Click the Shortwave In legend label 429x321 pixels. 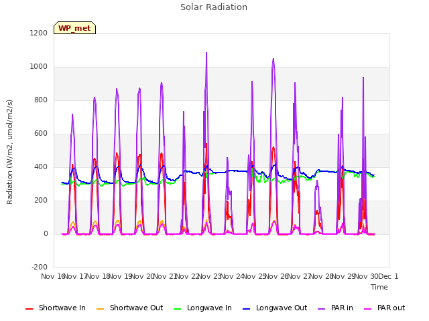[x=62, y=308]
